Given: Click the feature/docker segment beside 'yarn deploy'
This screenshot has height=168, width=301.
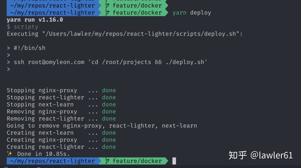Looking at the screenshot, I should tap(134, 13).
